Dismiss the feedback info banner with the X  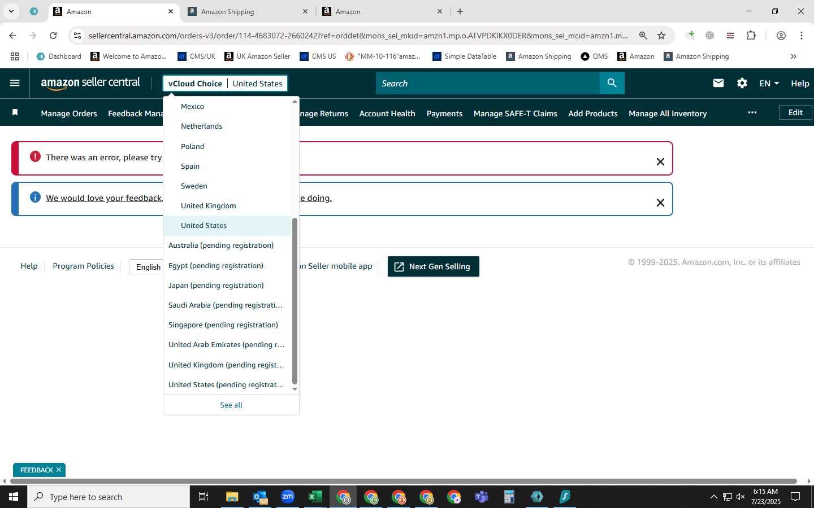[x=660, y=203]
